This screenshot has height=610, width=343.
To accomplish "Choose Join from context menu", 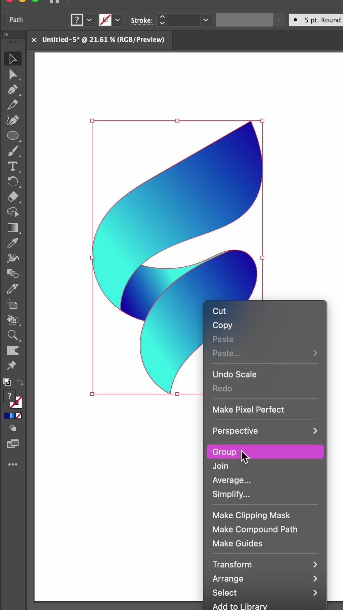I will [265, 466].
